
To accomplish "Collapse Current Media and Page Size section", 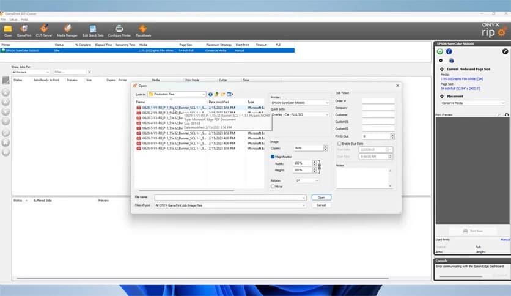I will 442,69.
